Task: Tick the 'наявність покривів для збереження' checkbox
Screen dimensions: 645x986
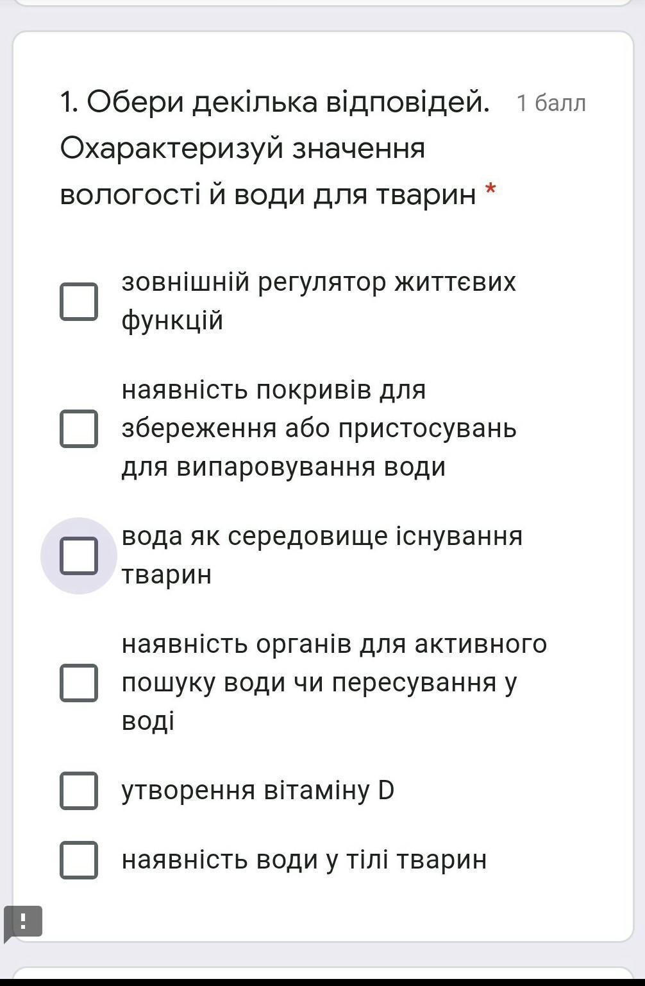Action: coord(79,428)
